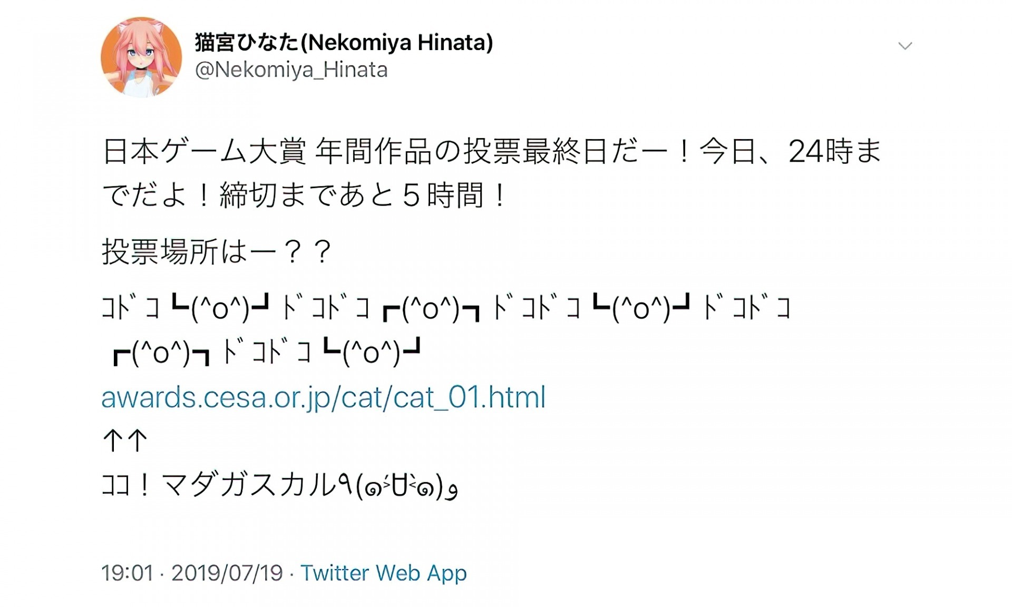Visit awards.cesa.or.jp/cat/cat_01.html

(324, 399)
